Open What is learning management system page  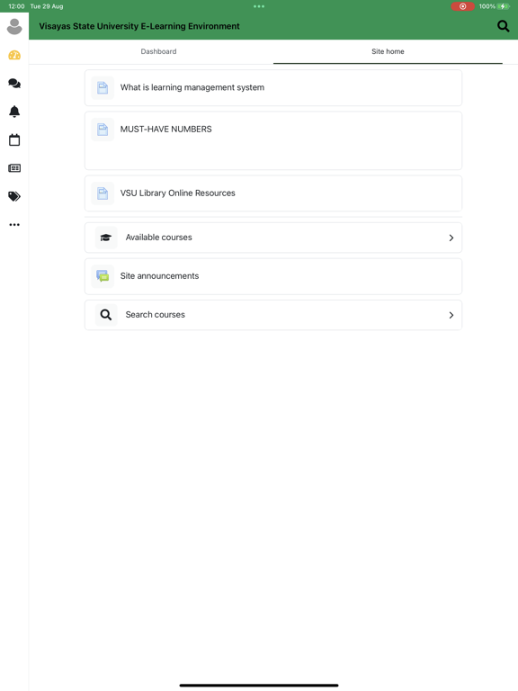point(273,87)
